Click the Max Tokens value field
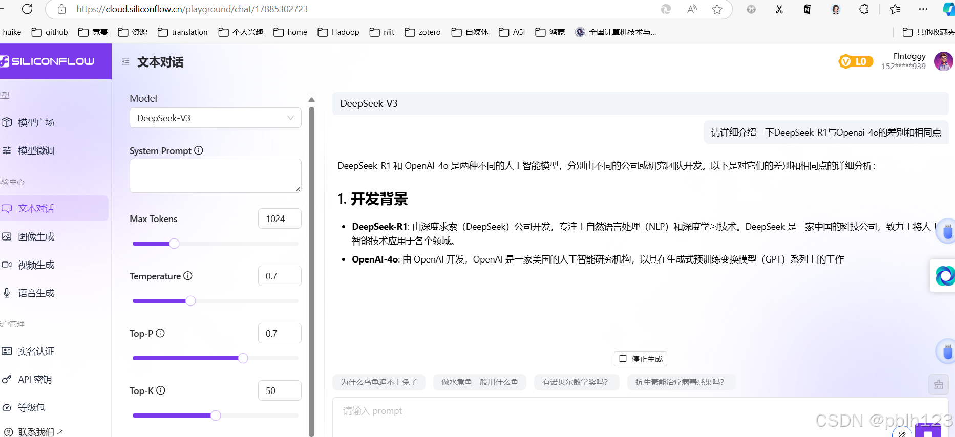This screenshot has height=437, width=955. pos(280,218)
